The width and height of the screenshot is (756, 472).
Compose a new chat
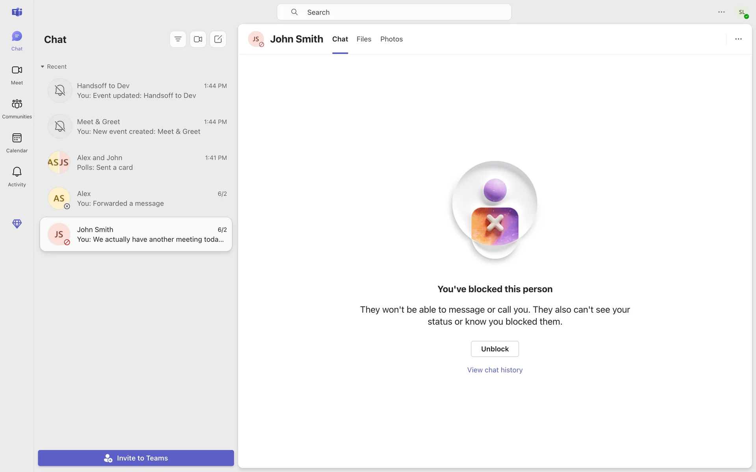[x=218, y=39]
